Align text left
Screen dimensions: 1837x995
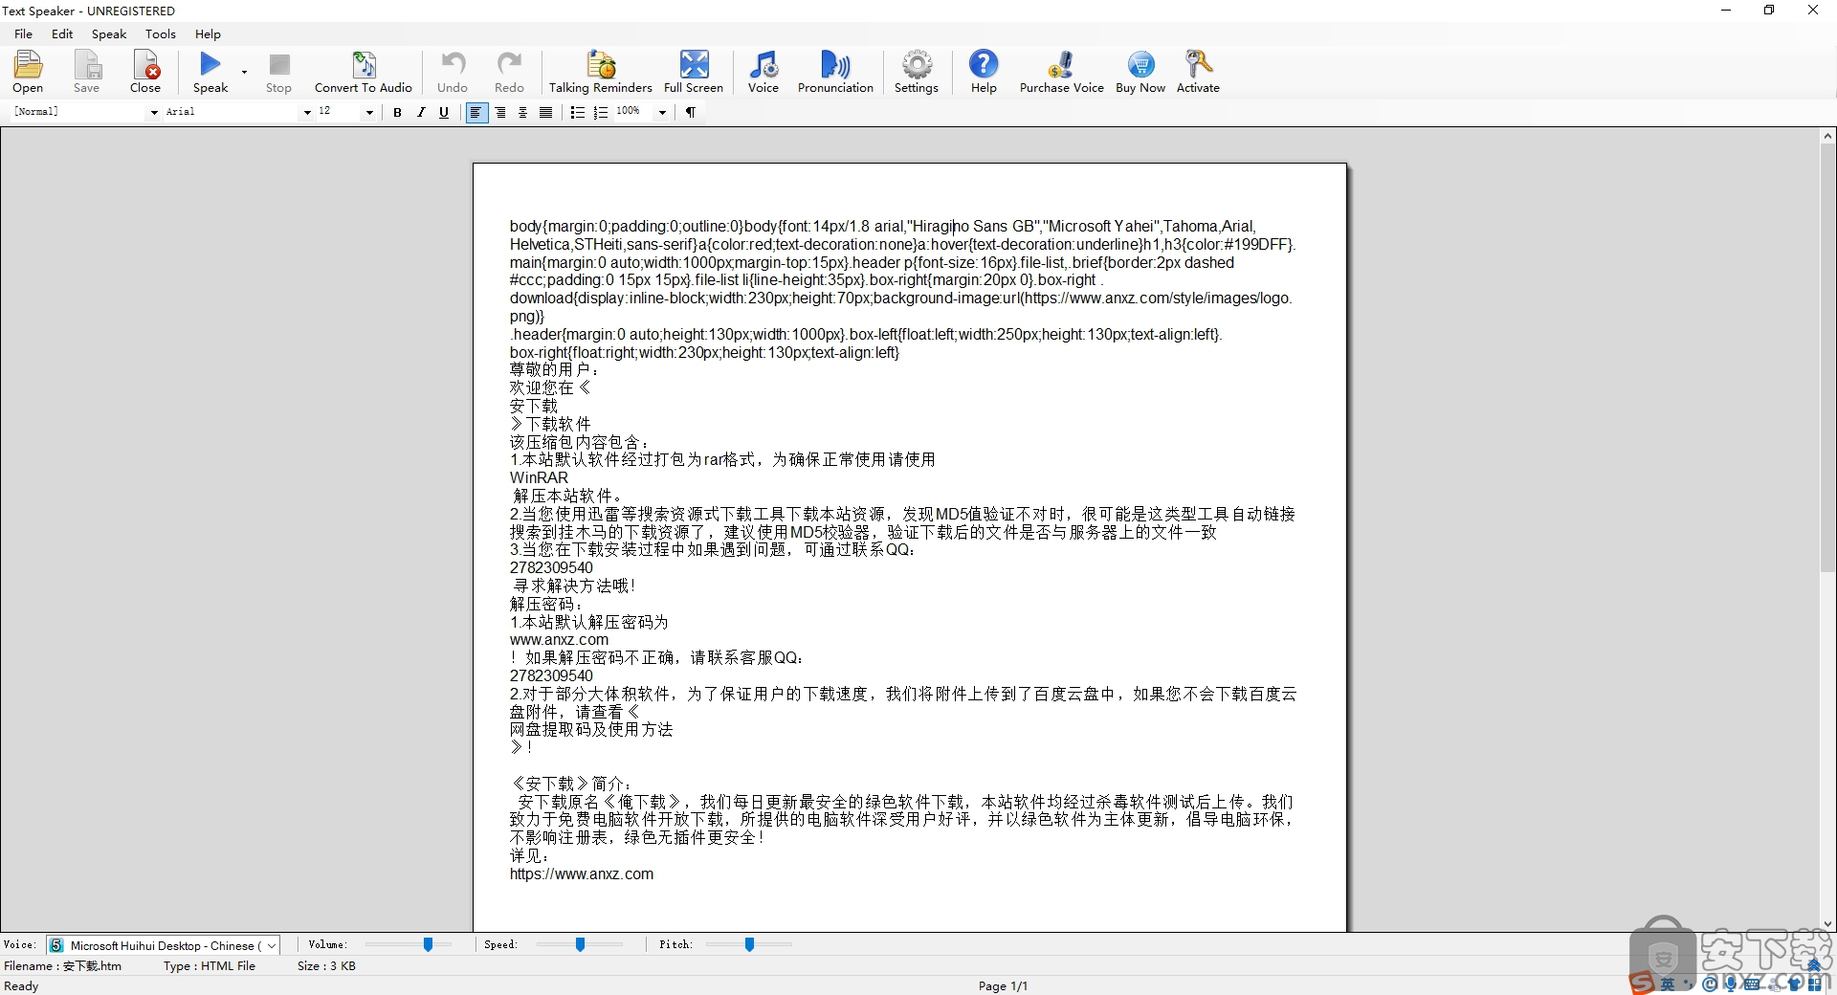pos(476,112)
